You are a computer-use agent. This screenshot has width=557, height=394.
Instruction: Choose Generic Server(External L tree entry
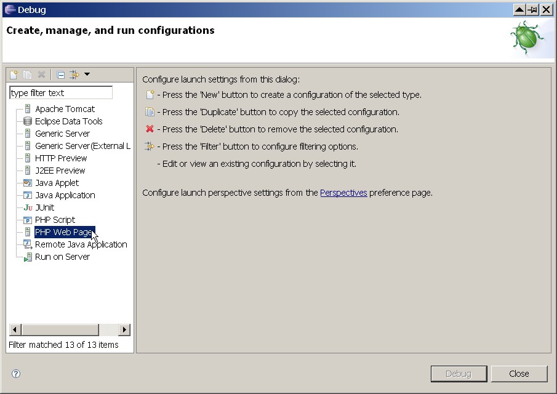82,146
